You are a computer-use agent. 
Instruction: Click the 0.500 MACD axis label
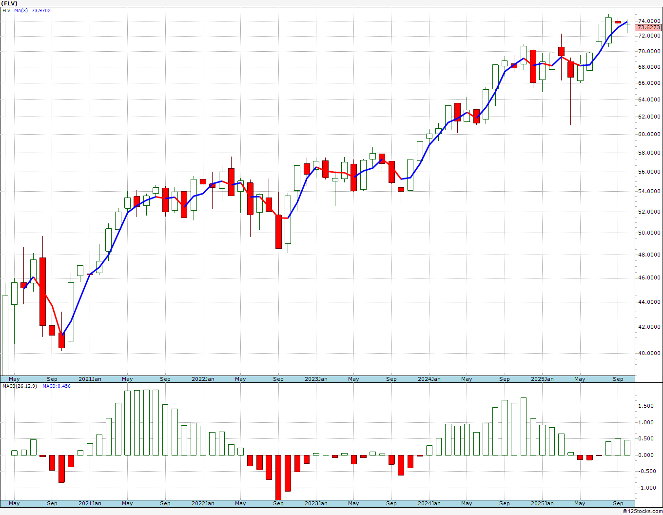click(646, 438)
